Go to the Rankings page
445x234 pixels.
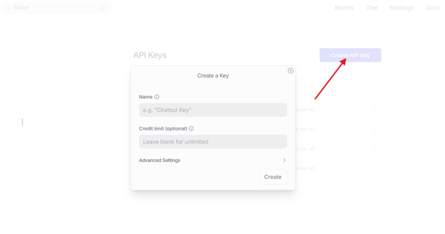(x=402, y=8)
